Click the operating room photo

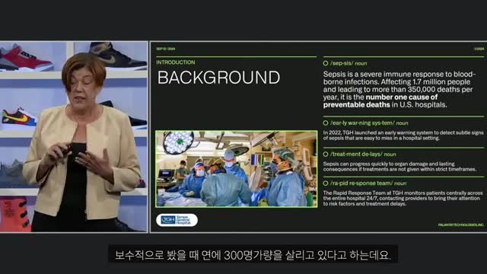[237, 169]
